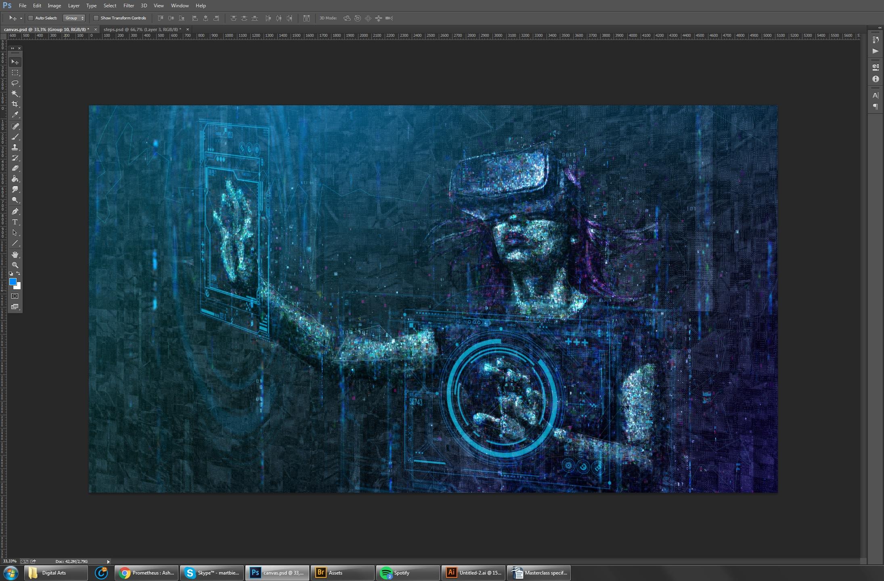Select the Move tool in the toolbox
This screenshot has width=884, height=581.
(x=15, y=62)
